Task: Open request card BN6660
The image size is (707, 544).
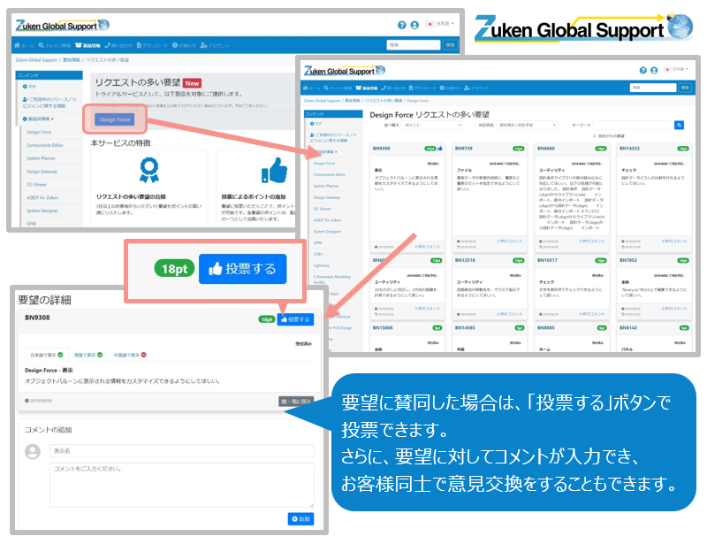Action: 572,197
